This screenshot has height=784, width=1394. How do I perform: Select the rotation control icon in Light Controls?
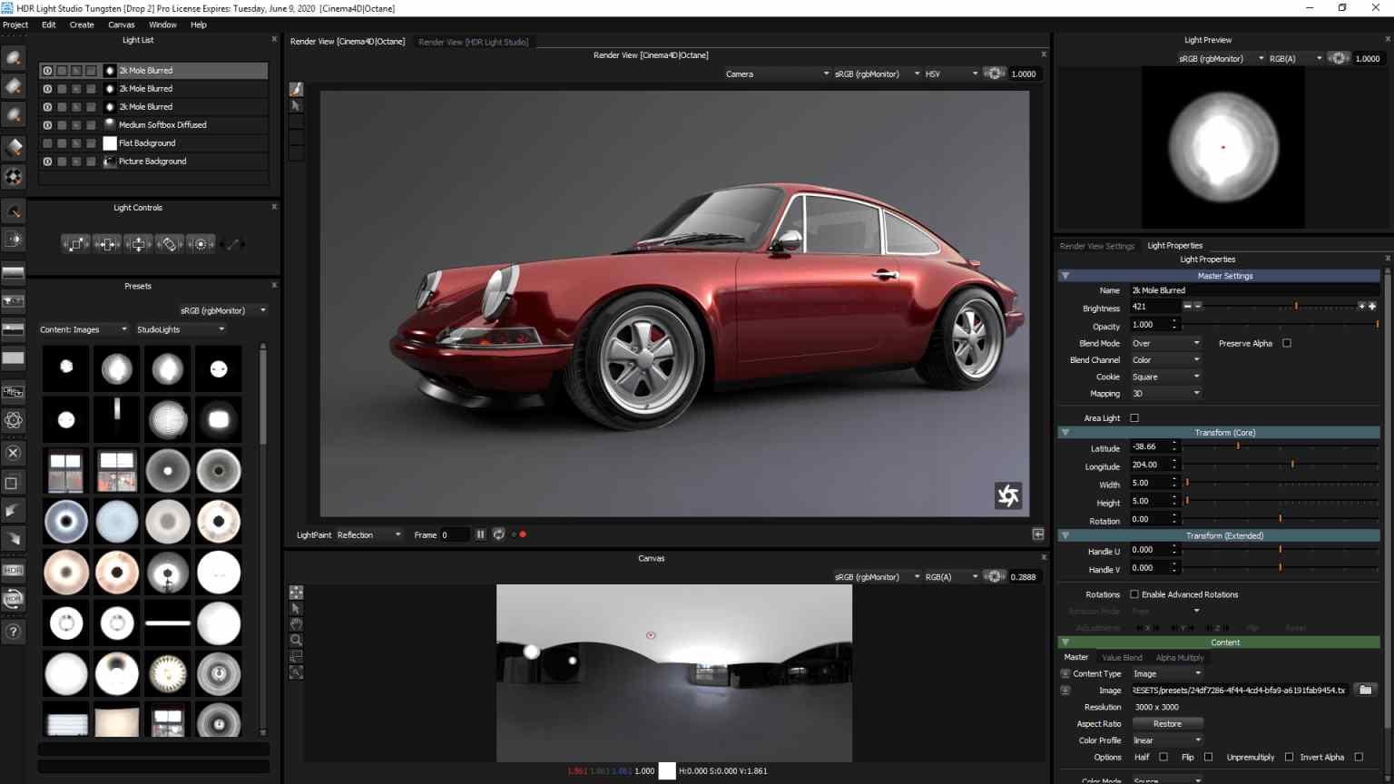coord(169,243)
